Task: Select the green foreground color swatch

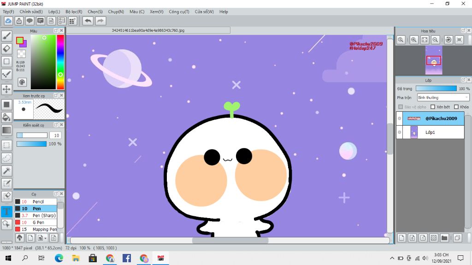Action: [x=20, y=40]
